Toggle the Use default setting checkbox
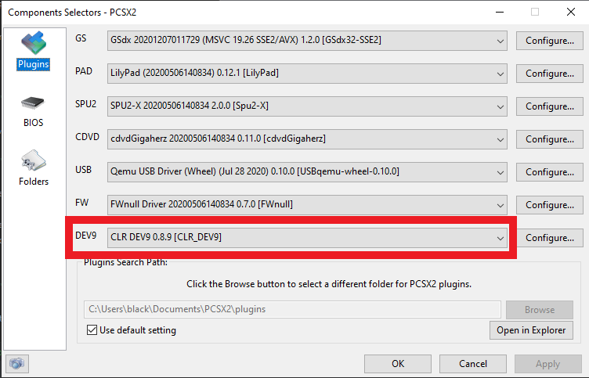Screen dimensions: 589x378 tap(92, 330)
